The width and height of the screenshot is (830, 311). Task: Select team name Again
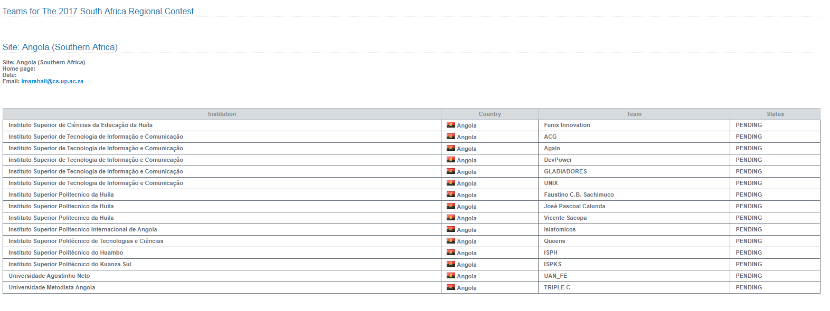(552, 148)
